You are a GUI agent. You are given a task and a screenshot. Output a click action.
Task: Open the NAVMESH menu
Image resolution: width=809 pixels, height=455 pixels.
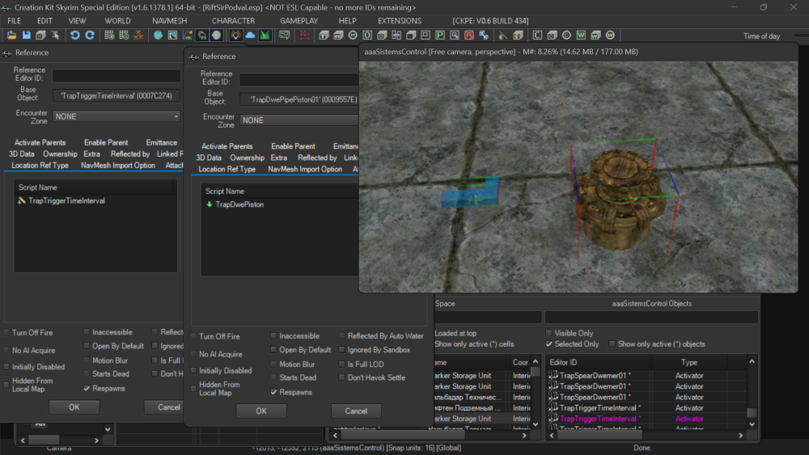[169, 21]
